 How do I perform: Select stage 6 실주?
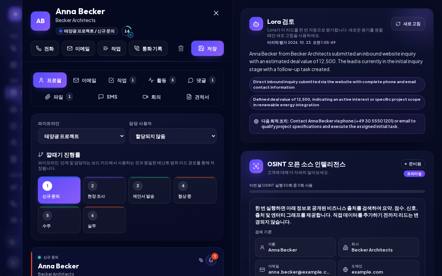click(x=104, y=220)
